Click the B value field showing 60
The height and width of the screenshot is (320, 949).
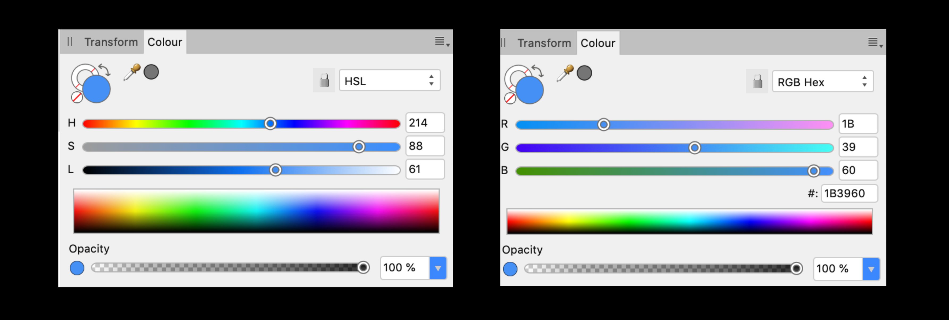858,170
